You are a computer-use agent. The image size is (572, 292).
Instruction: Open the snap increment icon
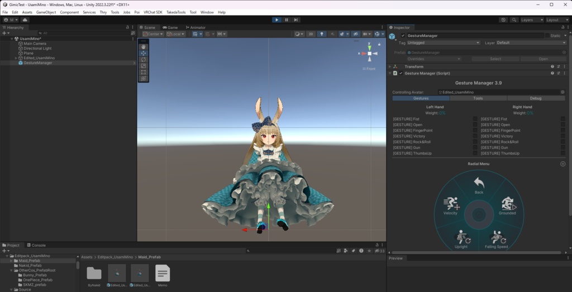pos(209,34)
